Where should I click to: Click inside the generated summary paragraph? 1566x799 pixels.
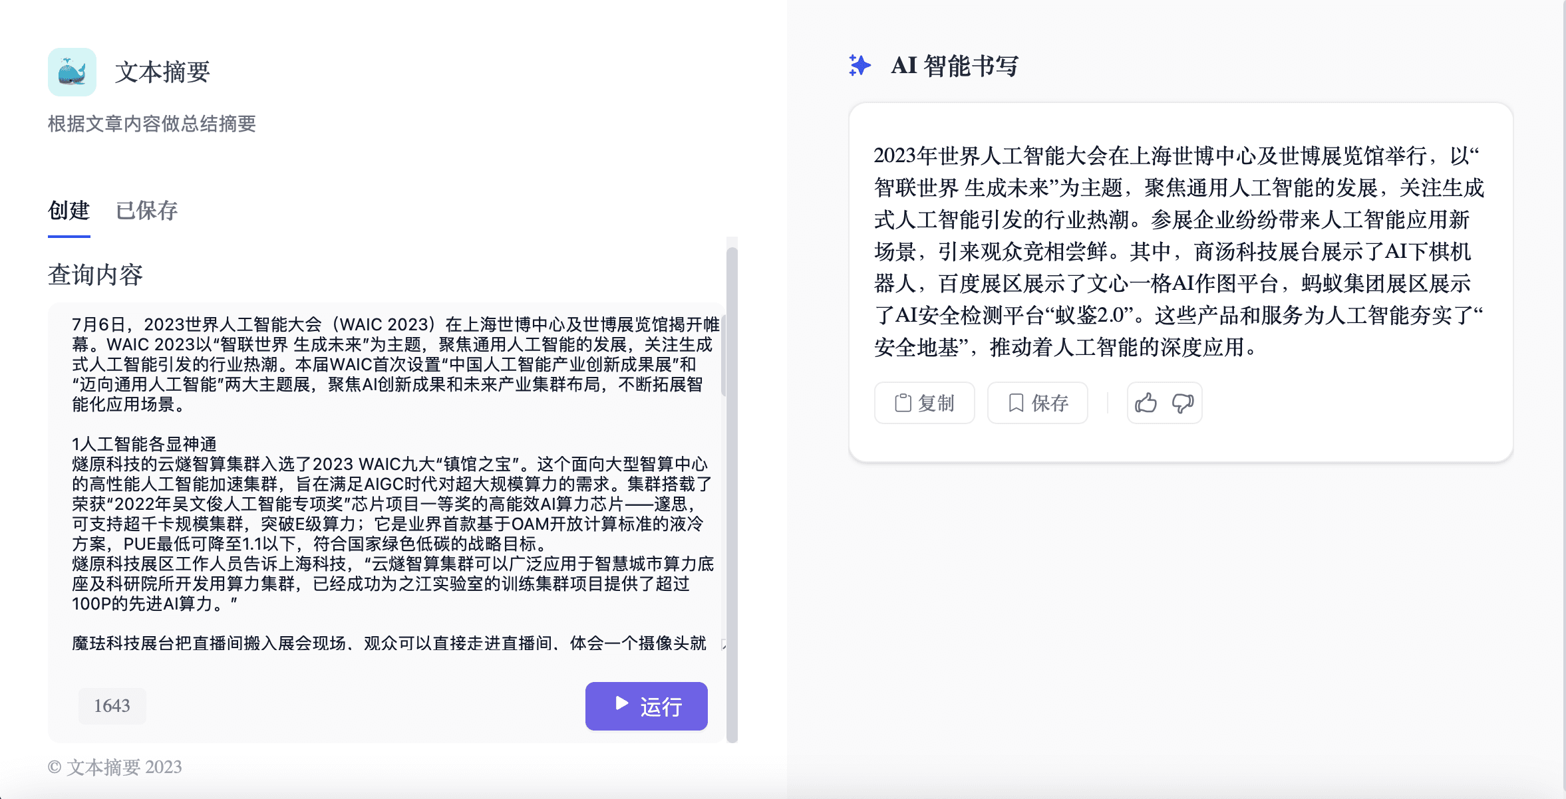coord(1177,251)
